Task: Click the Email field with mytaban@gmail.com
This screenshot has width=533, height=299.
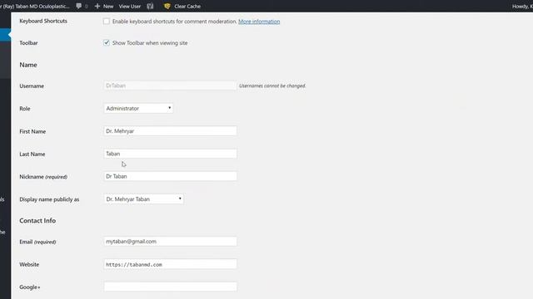Action: (x=170, y=242)
